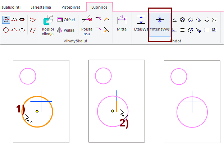Select the diameter constraint icon

click(191, 20)
